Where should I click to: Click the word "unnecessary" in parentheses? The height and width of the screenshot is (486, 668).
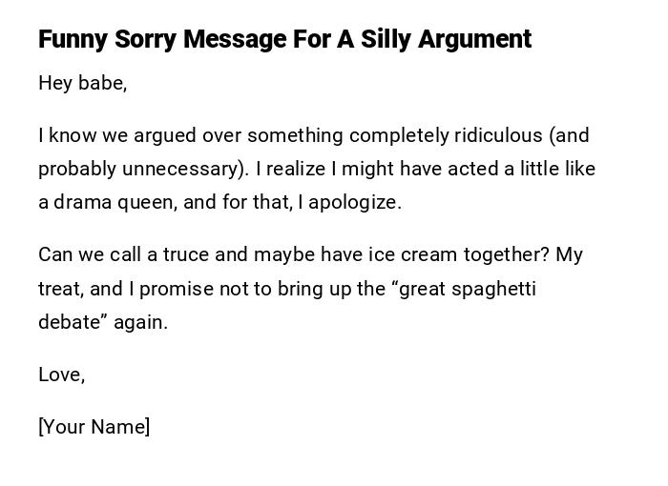(190, 169)
